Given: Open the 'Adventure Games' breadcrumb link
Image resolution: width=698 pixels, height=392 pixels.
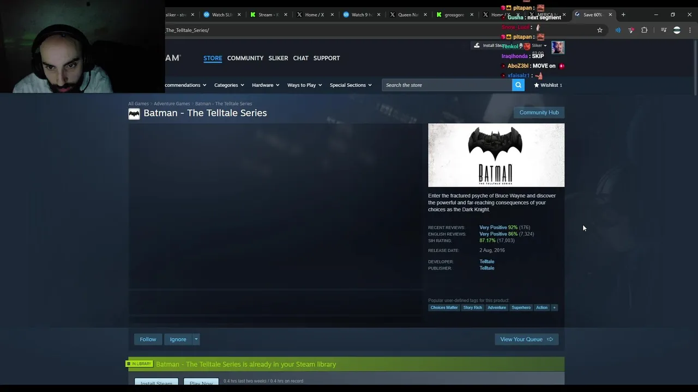Looking at the screenshot, I should point(172,103).
